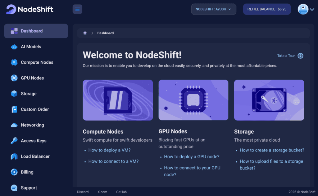Image resolution: width=318 pixels, height=196 pixels.
Task: Click the home icon in breadcrumb
Action: click(x=85, y=33)
